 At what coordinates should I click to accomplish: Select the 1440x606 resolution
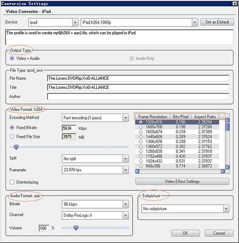pos(177,137)
